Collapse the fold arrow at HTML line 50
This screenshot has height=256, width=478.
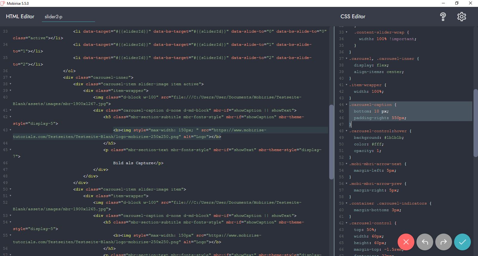[x=10, y=189]
